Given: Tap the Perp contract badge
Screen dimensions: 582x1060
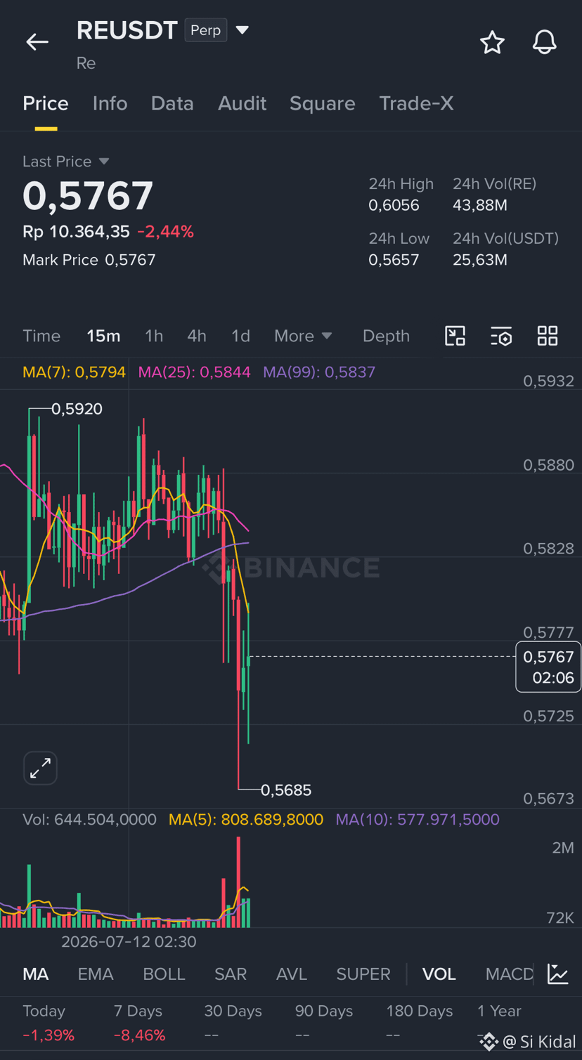Looking at the screenshot, I should tap(206, 30).
